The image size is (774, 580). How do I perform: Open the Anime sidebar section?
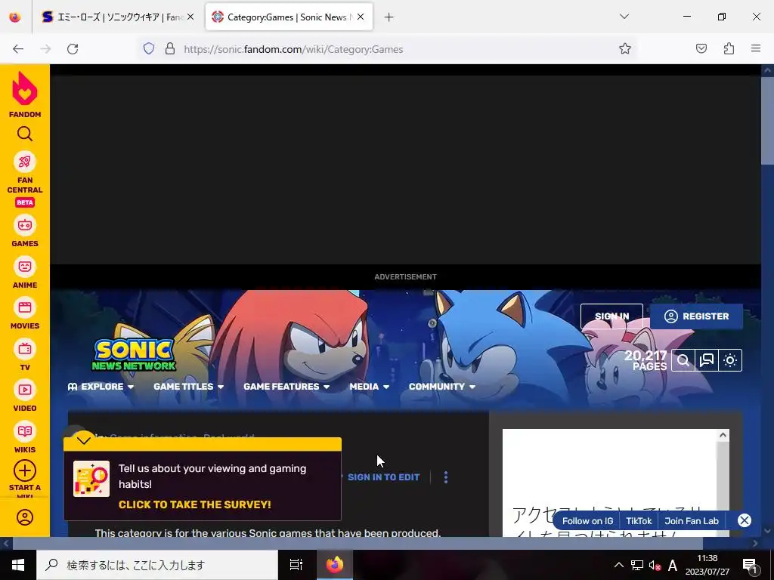[25, 272]
